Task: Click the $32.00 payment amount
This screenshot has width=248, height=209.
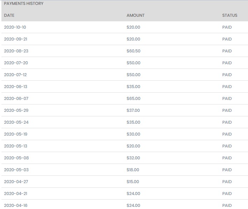Action: tap(133, 158)
